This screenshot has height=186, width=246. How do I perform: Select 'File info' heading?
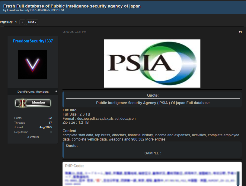[69, 110]
